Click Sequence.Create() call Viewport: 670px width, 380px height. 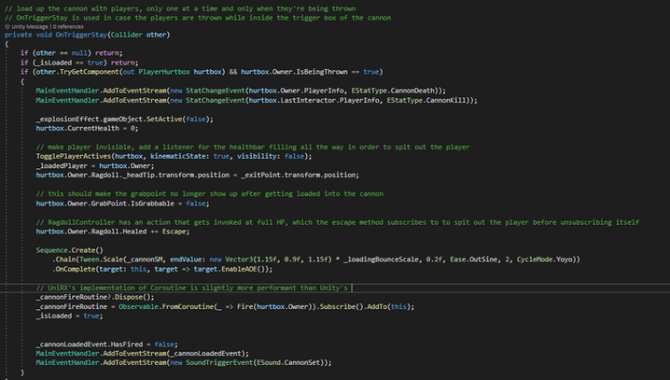[x=69, y=250]
